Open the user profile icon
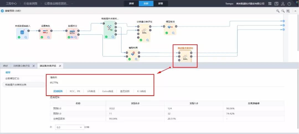 point(283,4)
